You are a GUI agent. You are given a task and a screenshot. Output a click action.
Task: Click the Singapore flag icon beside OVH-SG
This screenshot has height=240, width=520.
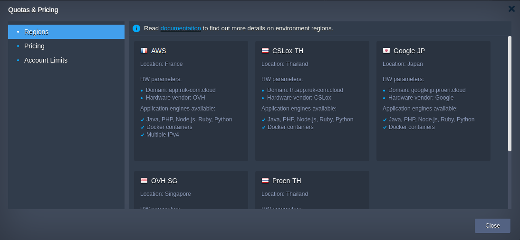coord(144,181)
